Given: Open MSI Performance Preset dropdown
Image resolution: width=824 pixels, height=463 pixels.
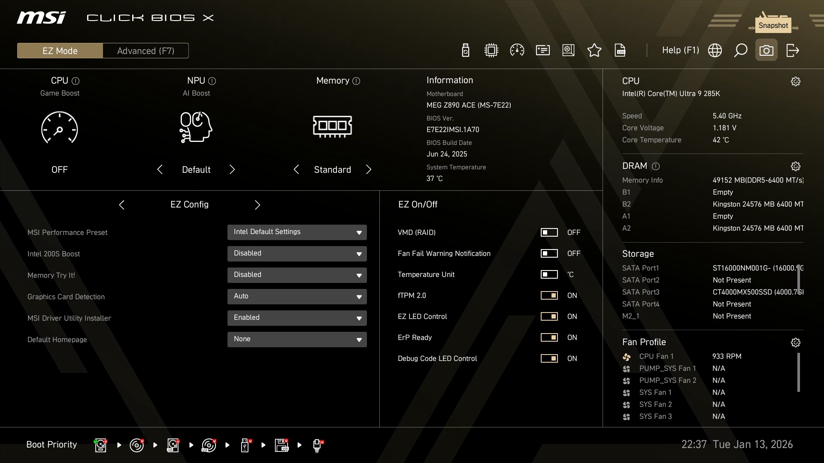Looking at the screenshot, I should coord(297,232).
